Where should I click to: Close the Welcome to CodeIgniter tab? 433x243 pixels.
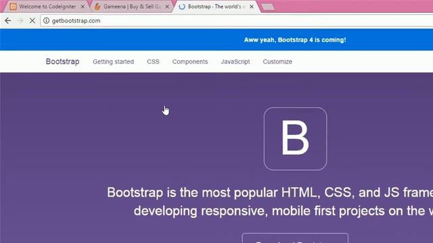(x=83, y=7)
